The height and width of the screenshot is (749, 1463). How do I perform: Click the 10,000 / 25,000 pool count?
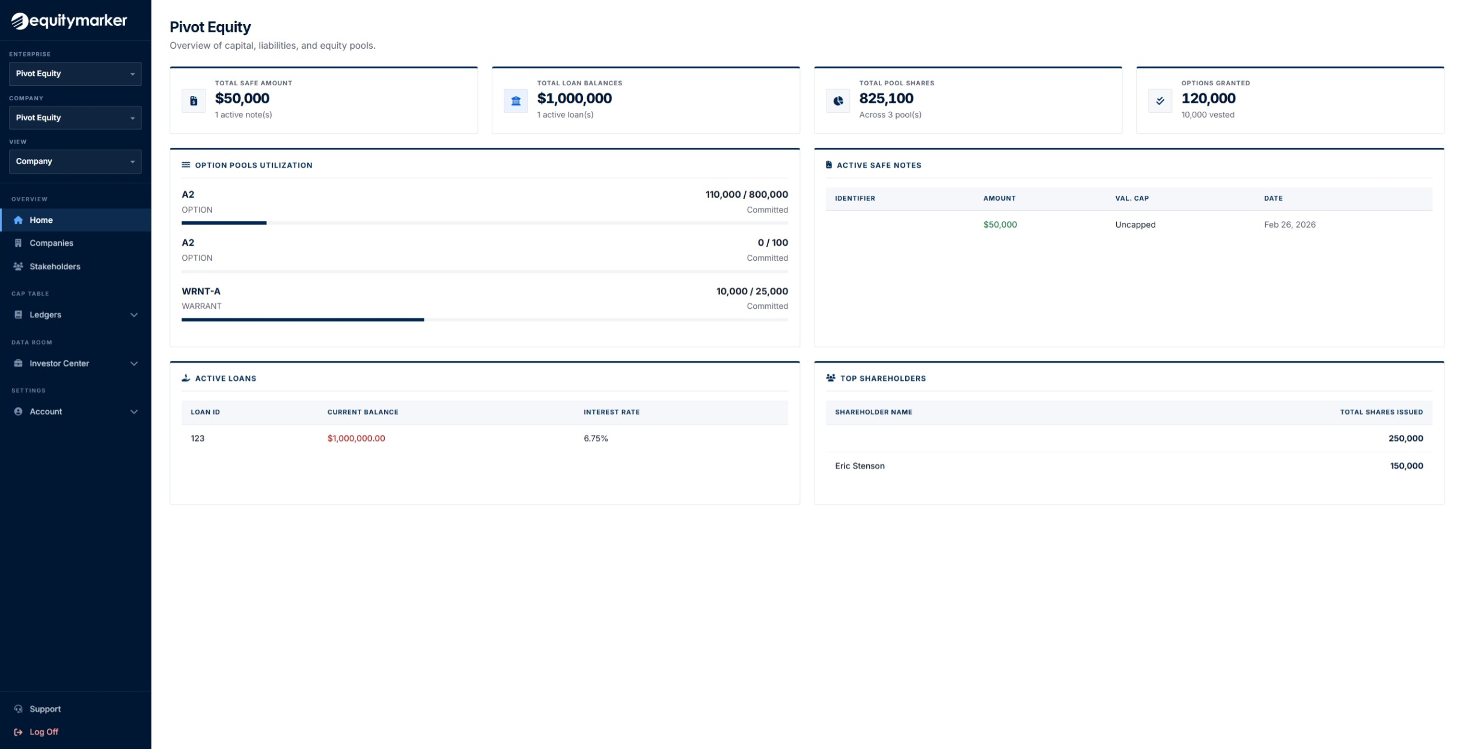click(x=752, y=291)
